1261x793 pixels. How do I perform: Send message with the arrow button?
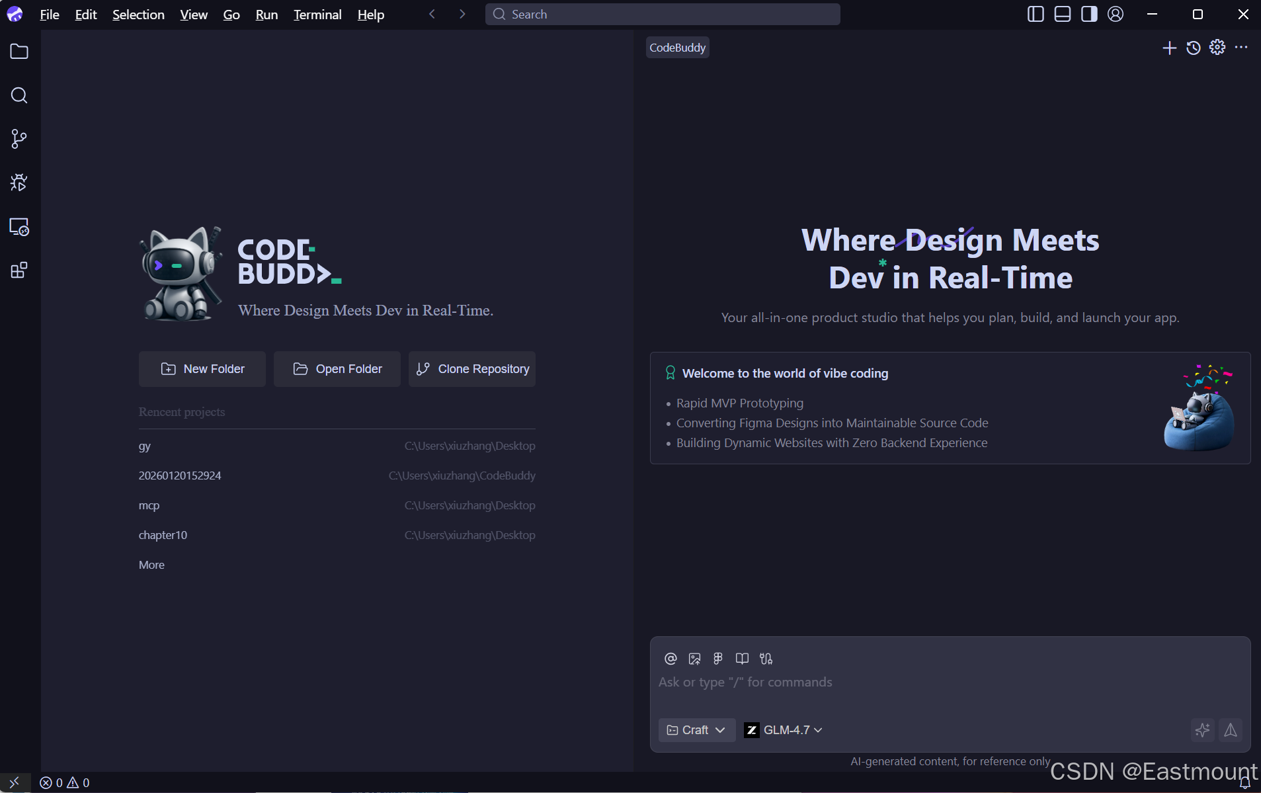[x=1231, y=730]
